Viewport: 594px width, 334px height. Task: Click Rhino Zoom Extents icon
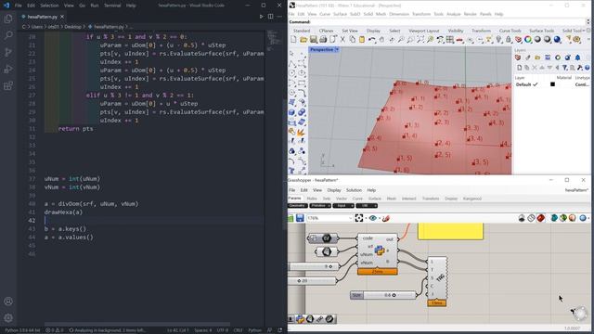(420, 39)
